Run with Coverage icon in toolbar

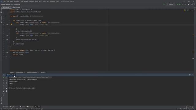tap(183, 4)
